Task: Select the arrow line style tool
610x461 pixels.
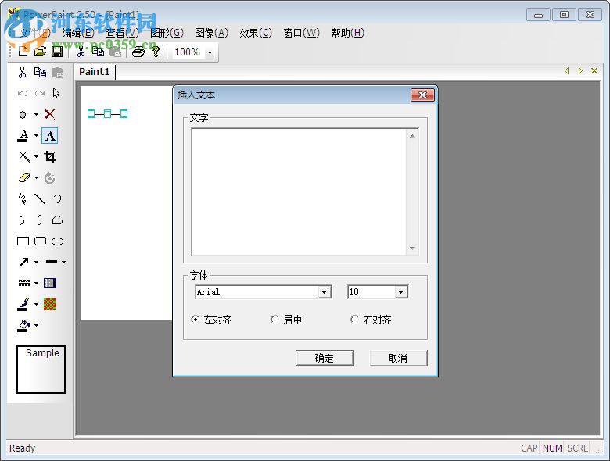Action: (23, 262)
